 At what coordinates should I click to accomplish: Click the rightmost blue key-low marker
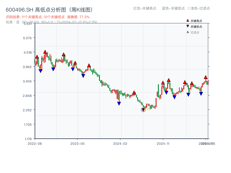tap(201, 94)
